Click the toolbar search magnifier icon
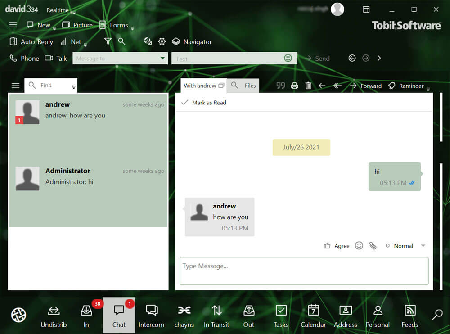The width and height of the screenshot is (450, 334). click(121, 41)
